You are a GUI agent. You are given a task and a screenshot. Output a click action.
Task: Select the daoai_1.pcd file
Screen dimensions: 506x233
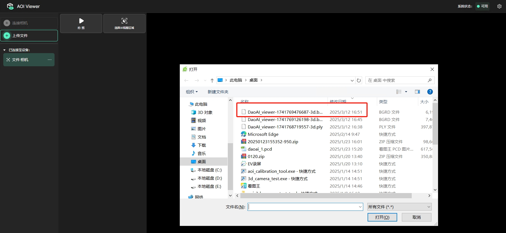pos(260,149)
